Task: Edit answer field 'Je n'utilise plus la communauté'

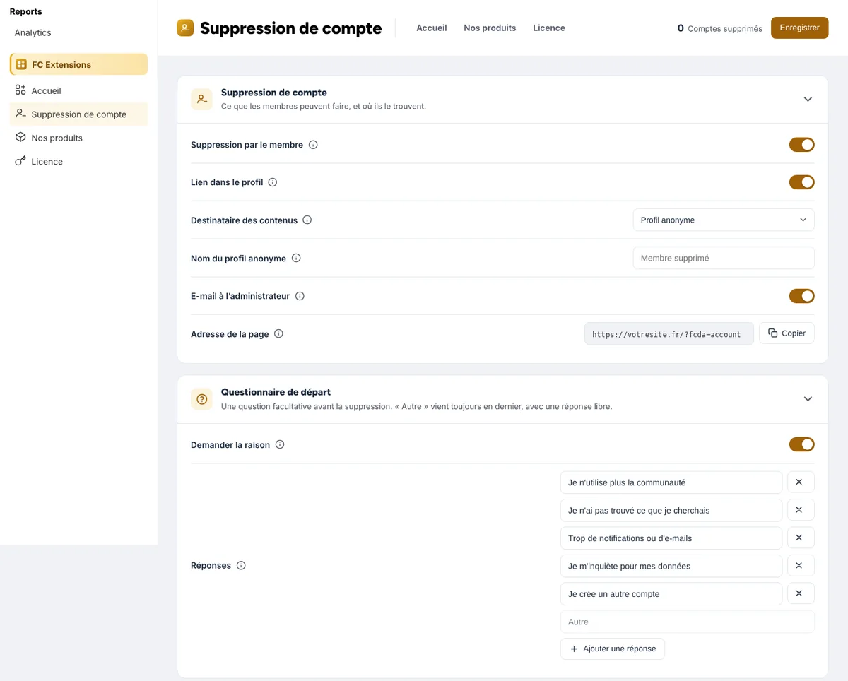Action: pos(671,482)
